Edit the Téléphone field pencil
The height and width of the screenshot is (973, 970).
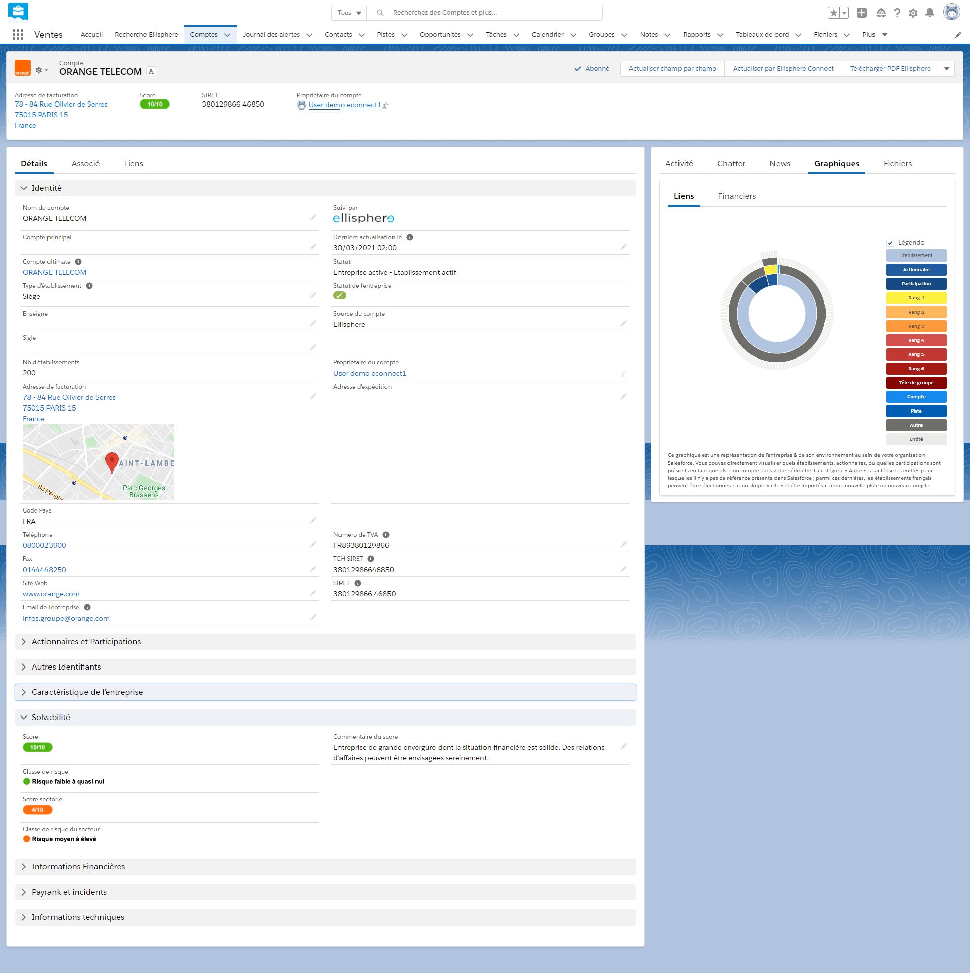[x=313, y=544]
